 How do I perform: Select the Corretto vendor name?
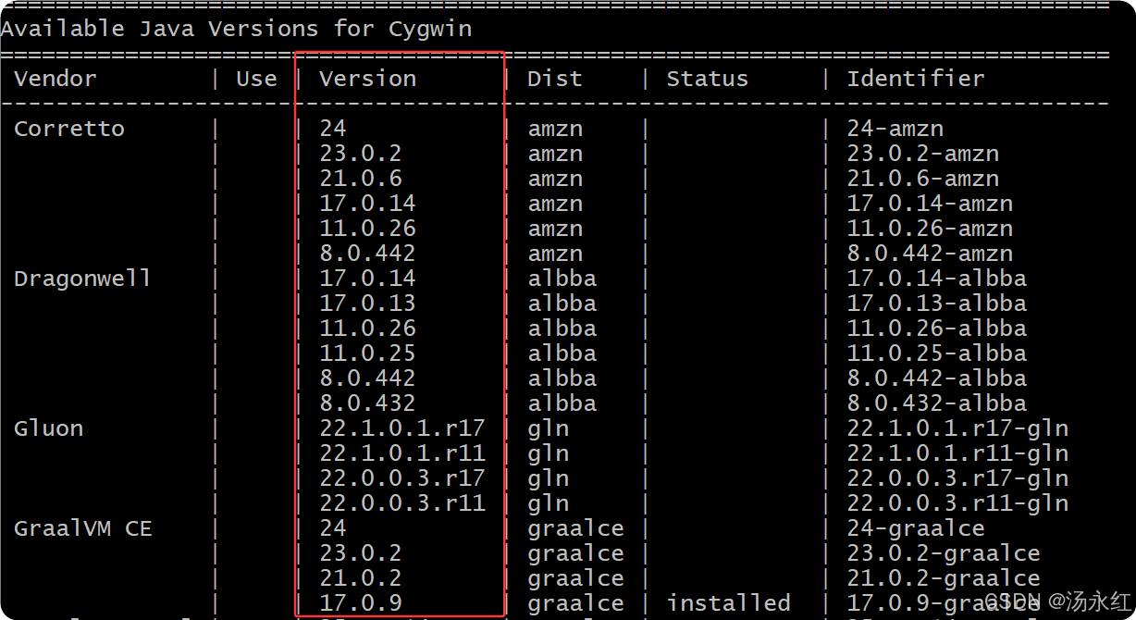click(x=69, y=129)
